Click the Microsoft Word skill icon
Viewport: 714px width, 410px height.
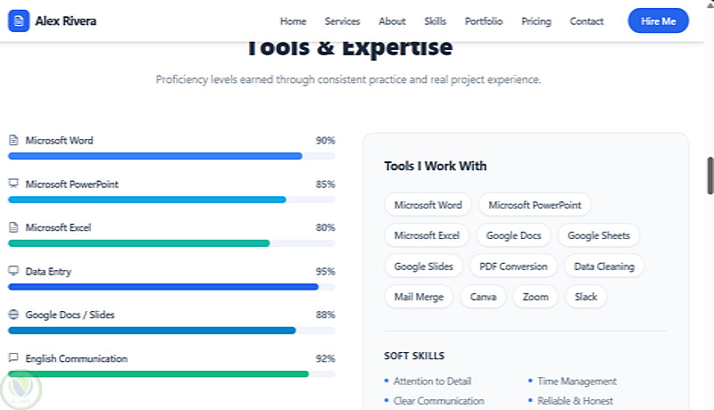point(13,140)
